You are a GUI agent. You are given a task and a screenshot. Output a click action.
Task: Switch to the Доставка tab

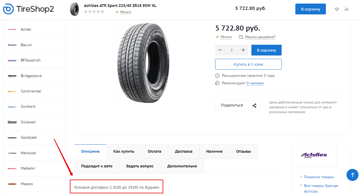point(184,151)
